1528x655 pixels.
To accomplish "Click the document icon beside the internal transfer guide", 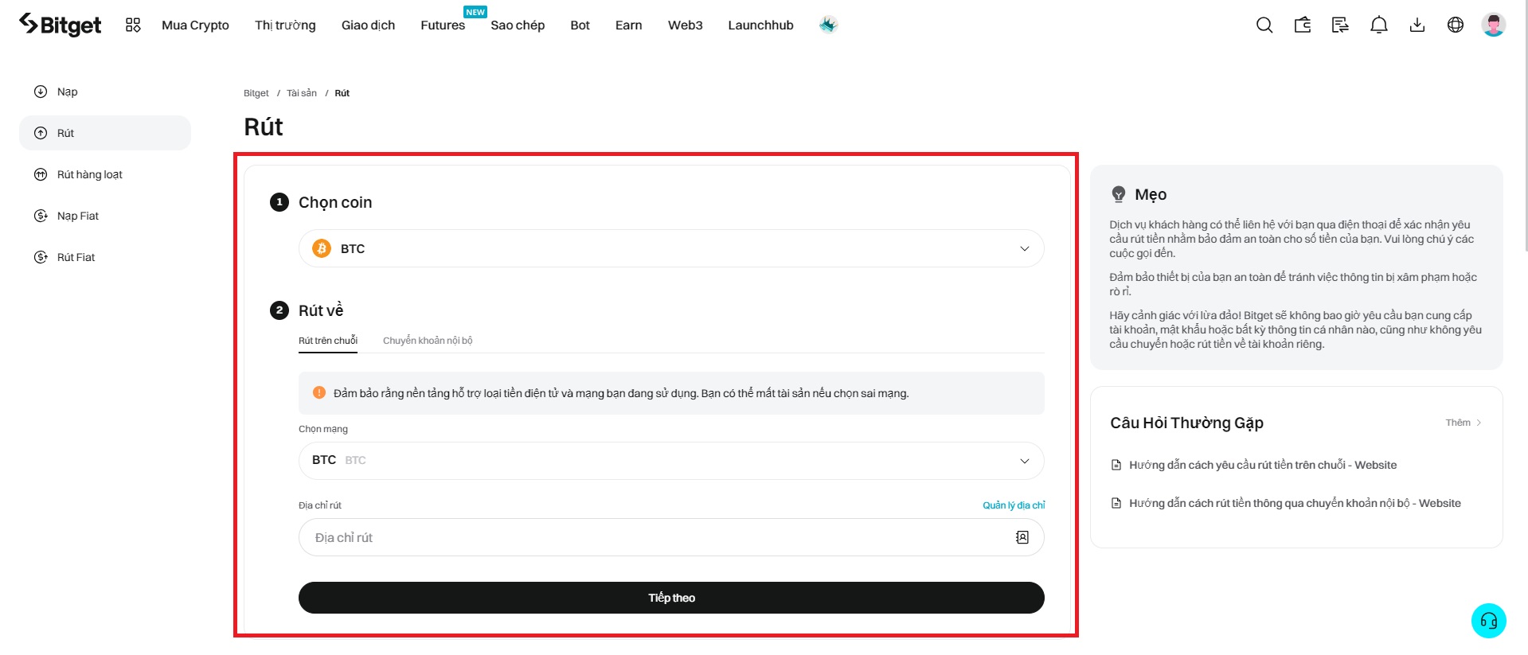I will (x=1116, y=503).
